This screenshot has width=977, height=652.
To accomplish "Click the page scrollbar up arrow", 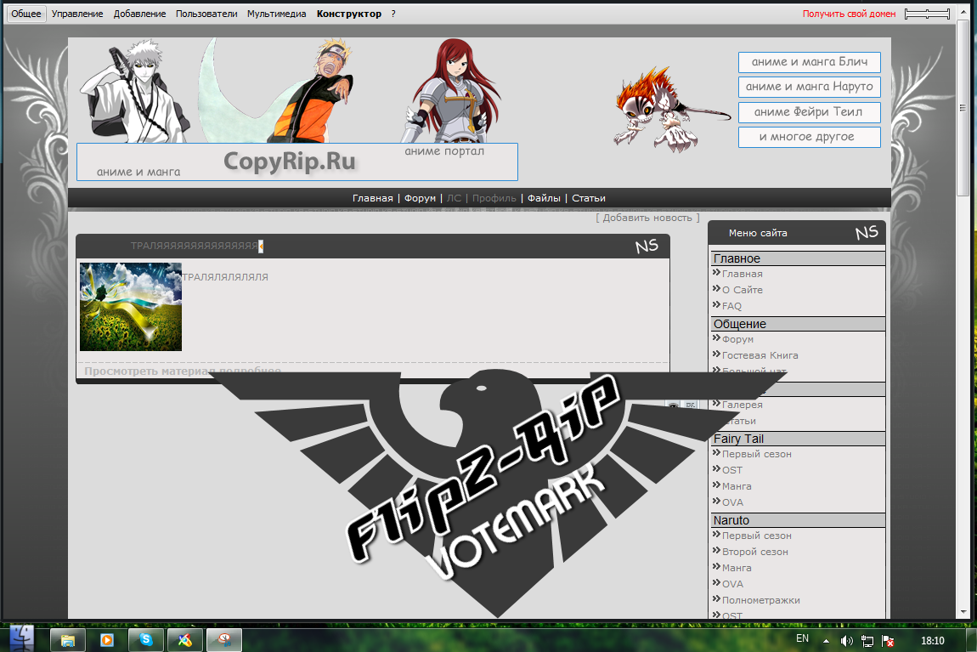I will (x=963, y=12).
